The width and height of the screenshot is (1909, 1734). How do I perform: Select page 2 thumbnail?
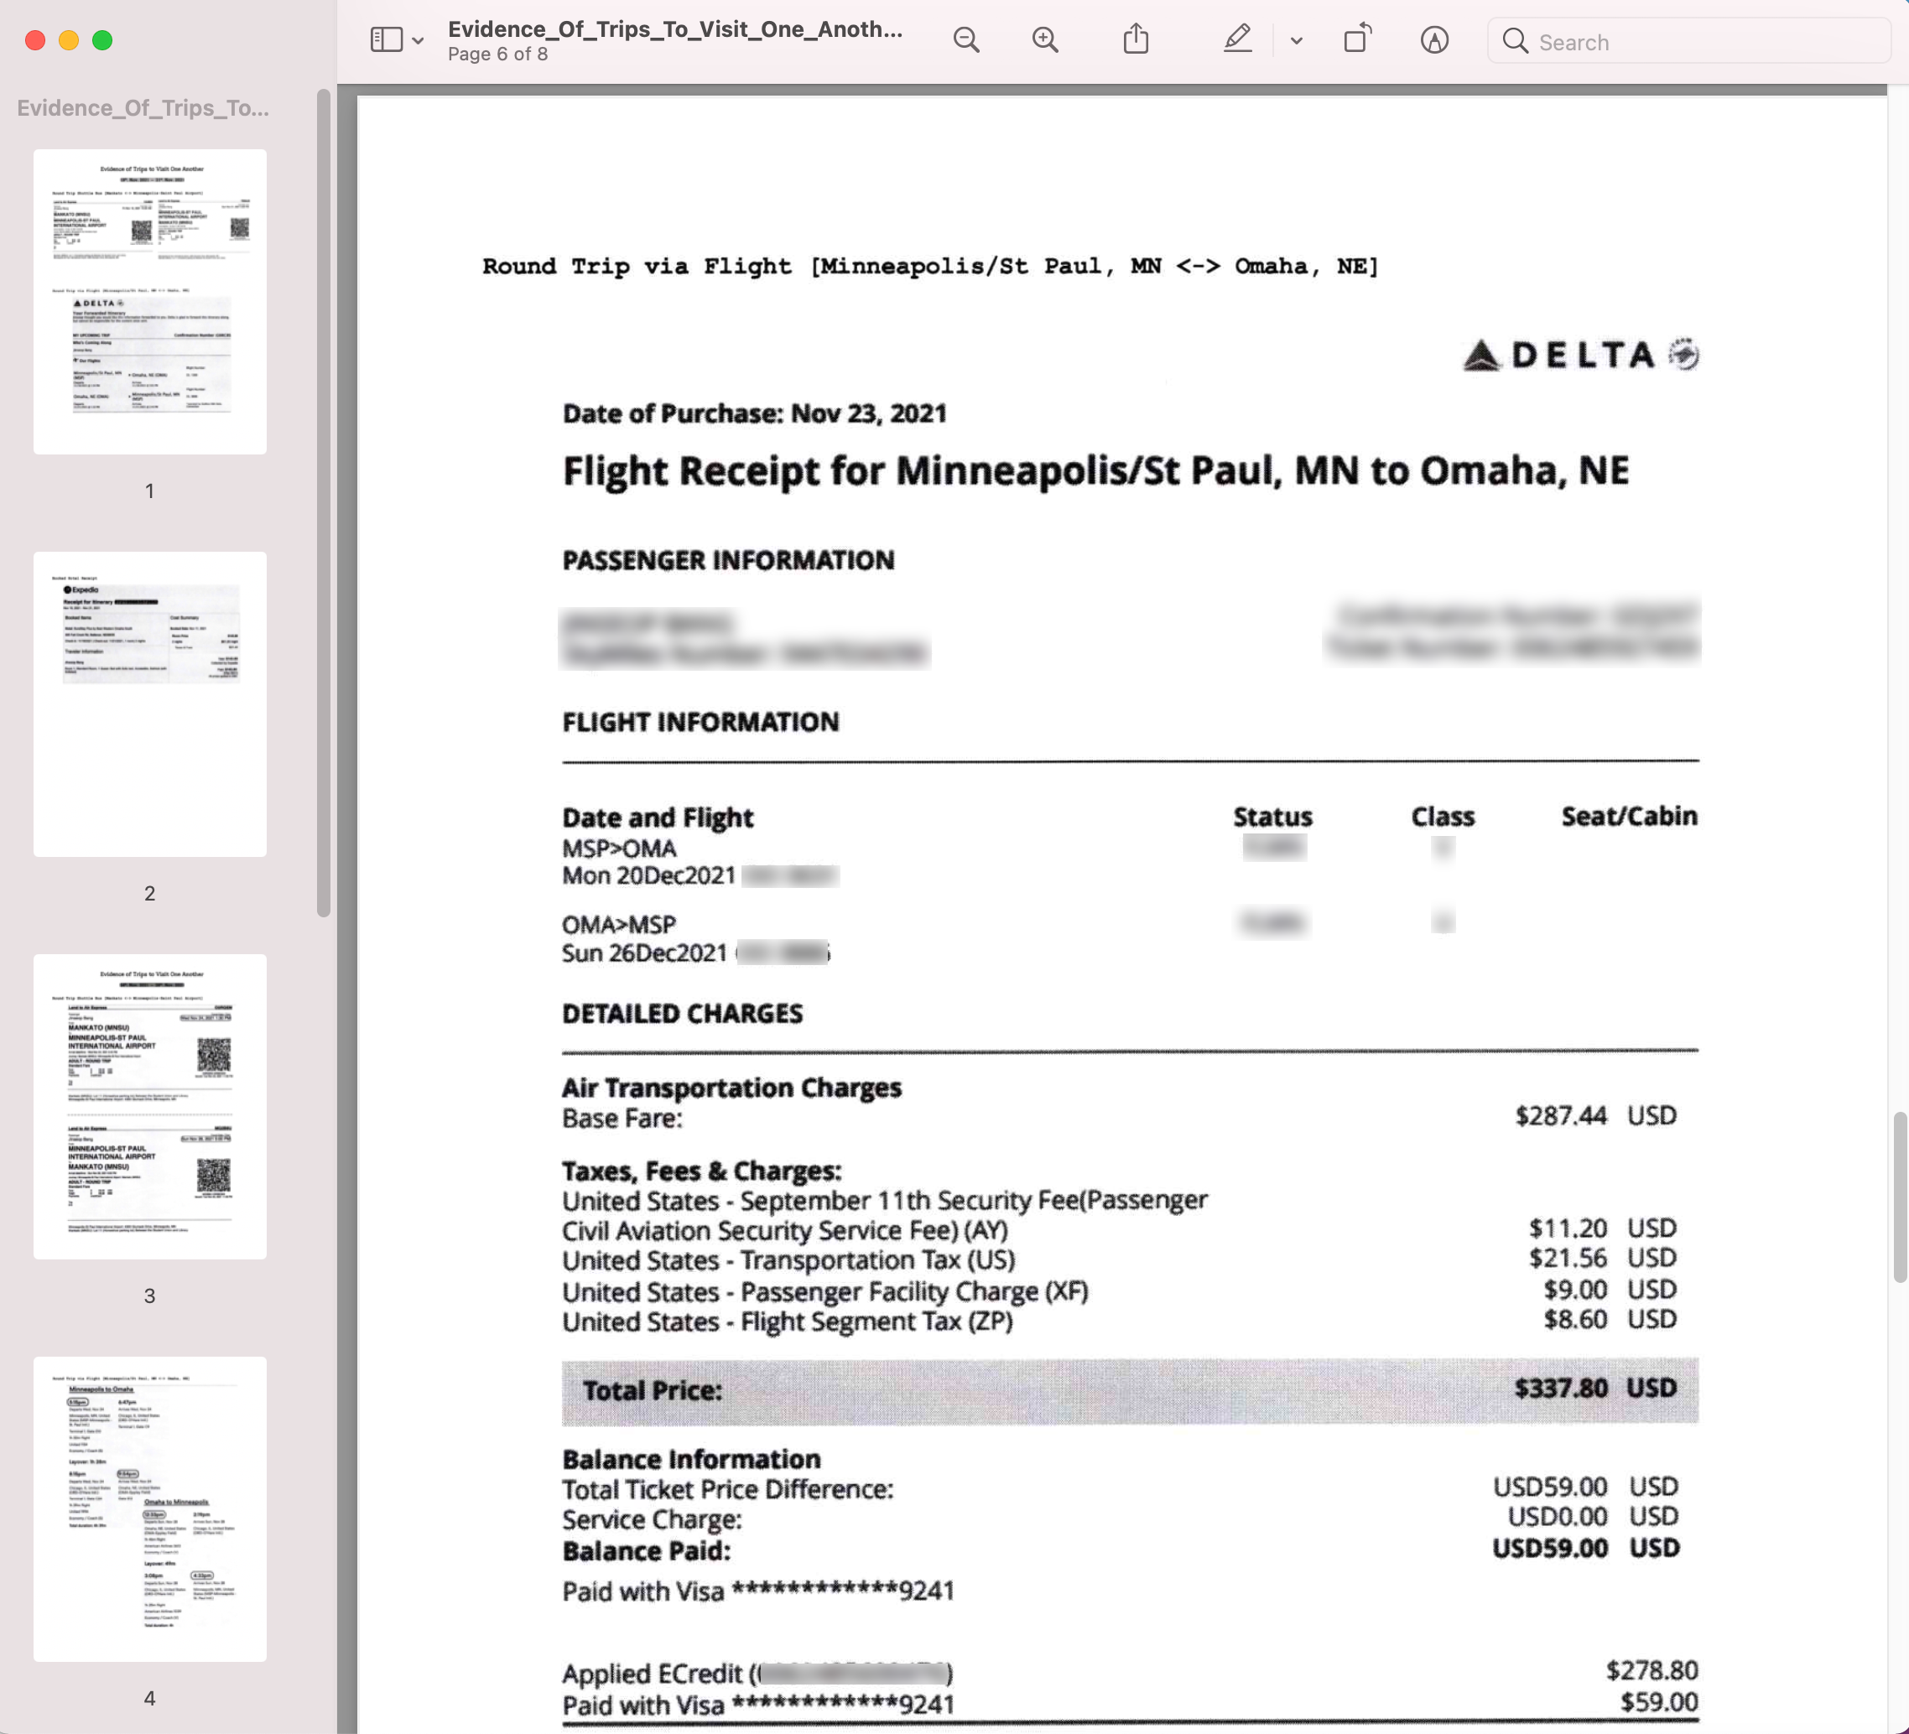[149, 704]
